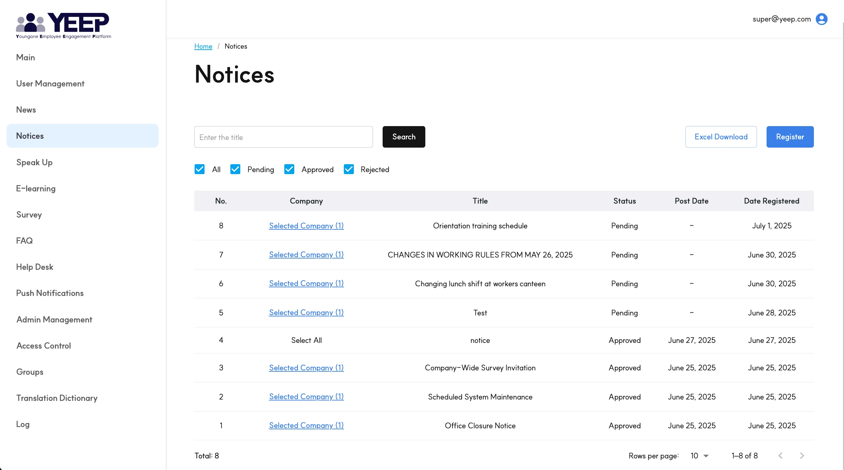Click the YEEP logo
844x470 pixels.
(64, 26)
